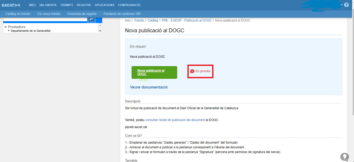The image size is (354, 162).
Task: Collapse Departaments de la Generalitat node
Action: coord(9,31)
